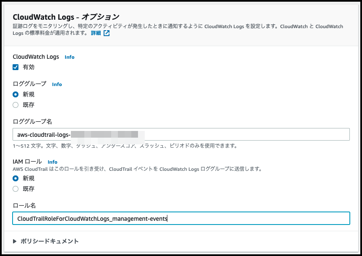Image resolution: width=362 pixels, height=256 pixels.
Task: Select 既存 for the IAM role
Action: 15,188
